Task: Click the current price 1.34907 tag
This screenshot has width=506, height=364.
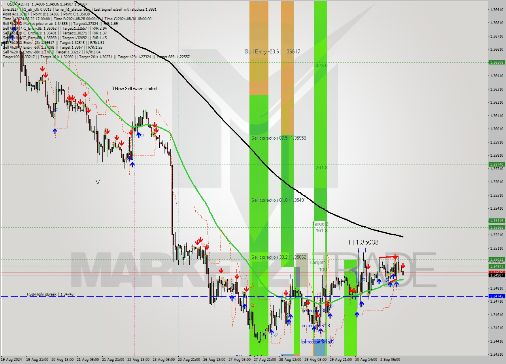Action: coord(497,275)
